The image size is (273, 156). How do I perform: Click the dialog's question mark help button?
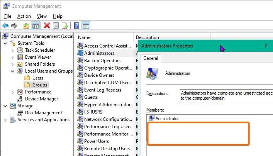tap(266, 46)
